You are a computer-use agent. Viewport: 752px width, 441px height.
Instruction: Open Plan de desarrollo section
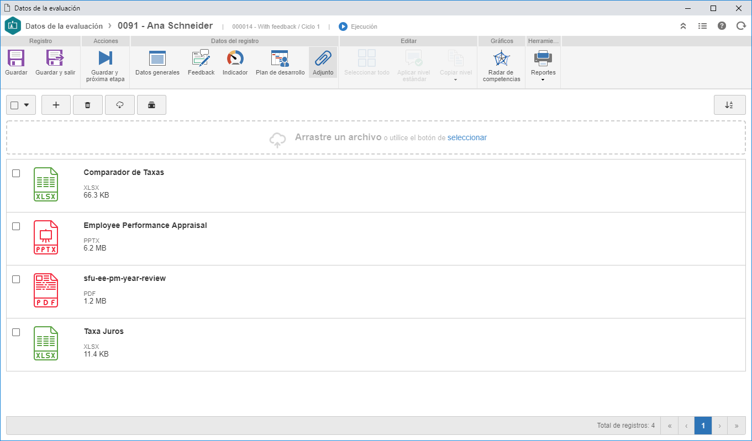280,63
